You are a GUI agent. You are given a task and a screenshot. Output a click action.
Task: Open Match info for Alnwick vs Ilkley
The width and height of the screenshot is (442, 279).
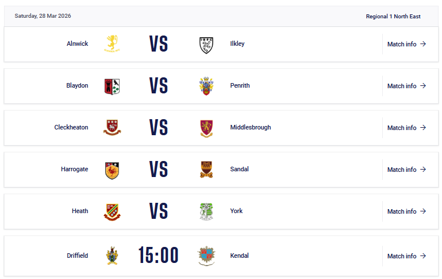(x=406, y=44)
